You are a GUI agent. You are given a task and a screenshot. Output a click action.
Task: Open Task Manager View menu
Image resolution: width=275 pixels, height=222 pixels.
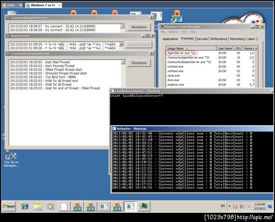[184, 32]
